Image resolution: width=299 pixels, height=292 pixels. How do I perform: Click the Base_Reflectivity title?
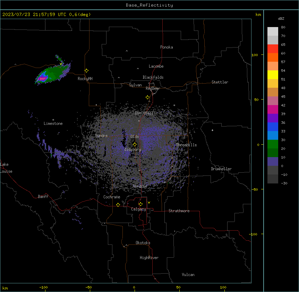[x=149, y=5]
